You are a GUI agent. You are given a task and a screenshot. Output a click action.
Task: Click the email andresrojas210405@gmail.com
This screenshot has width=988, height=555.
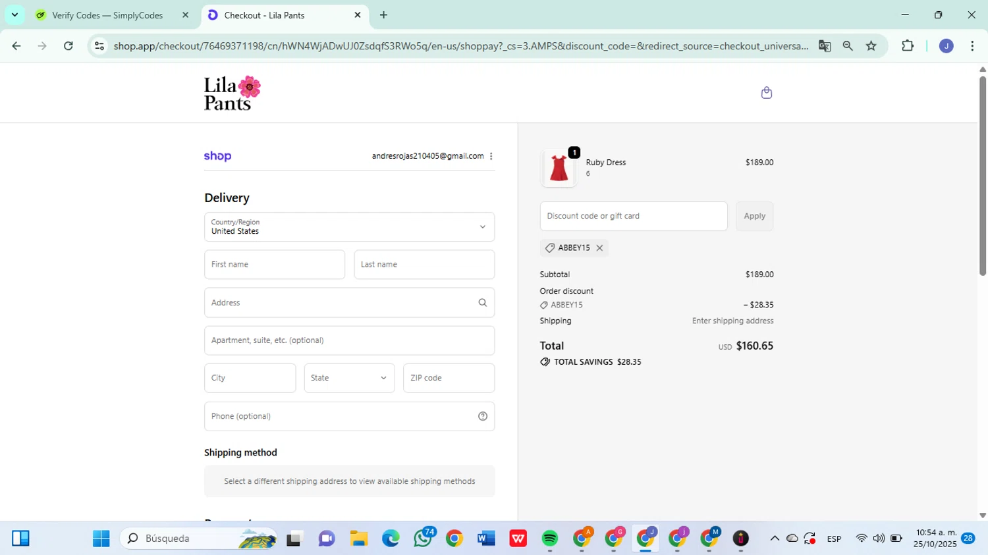(427, 156)
